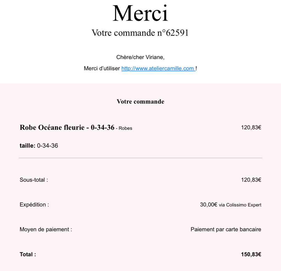Click the greeting Chère/cher Viriane

(x=140, y=57)
